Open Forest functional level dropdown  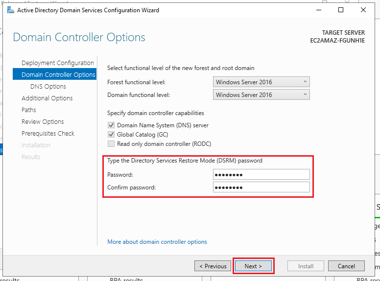261,82
